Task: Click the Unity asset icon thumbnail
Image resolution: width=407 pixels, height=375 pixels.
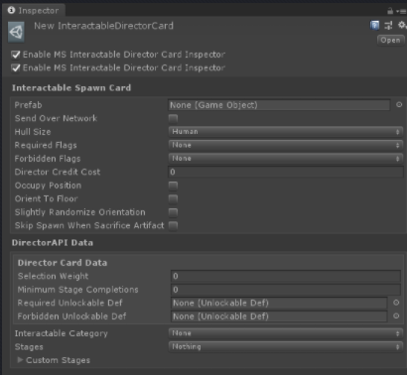Action: pos(16,32)
